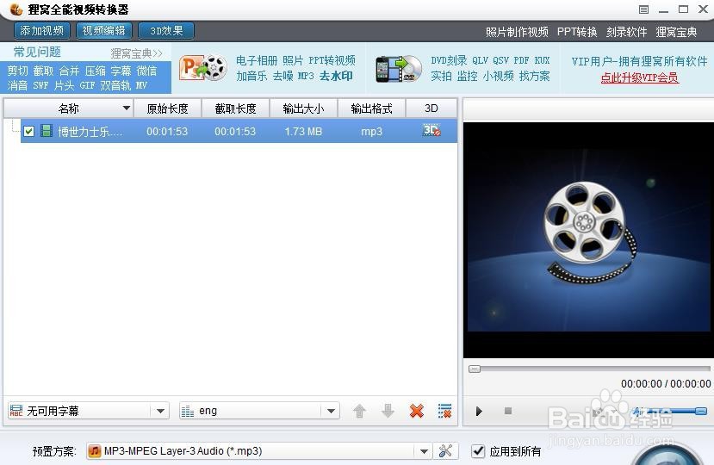Uncheck the 博世力士乐 file row checkbox
This screenshot has height=465, width=714.
click(x=28, y=131)
